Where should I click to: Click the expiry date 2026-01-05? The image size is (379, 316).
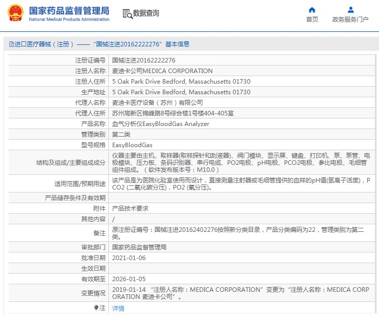pyautogui.click(x=129, y=279)
